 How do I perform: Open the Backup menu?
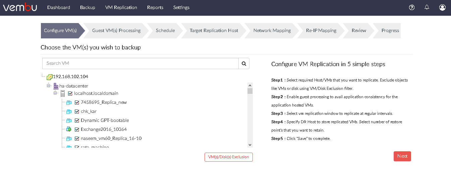88,7
